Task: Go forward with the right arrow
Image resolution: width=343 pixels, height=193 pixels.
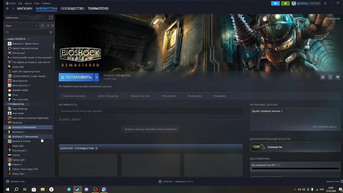Action: [13, 9]
